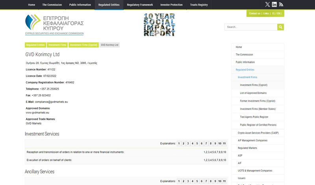Click Investment Services explanation 3
315x185 pixels.
click(188, 143)
